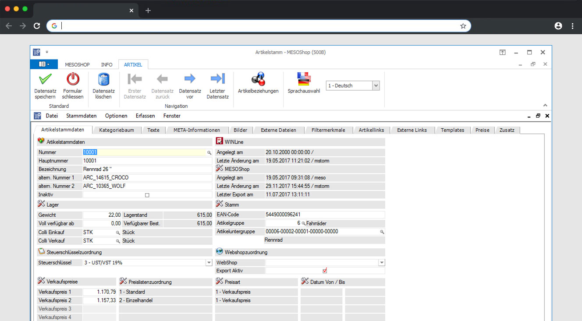Click the Datensatz speichern green checkmark icon
The width and height of the screenshot is (582, 321).
[x=45, y=79]
